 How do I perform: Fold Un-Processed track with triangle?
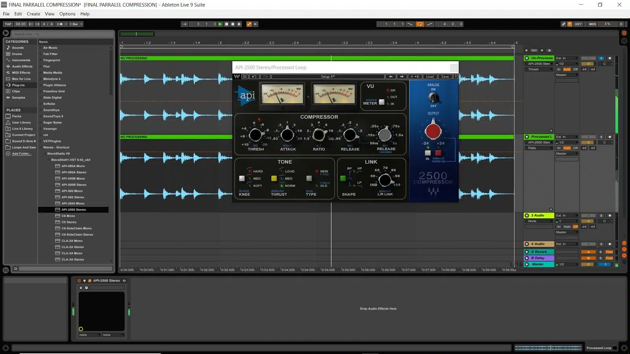(x=527, y=58)
